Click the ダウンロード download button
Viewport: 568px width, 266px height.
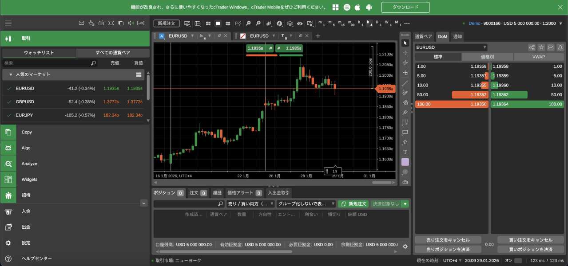click(x=405, y=7)
